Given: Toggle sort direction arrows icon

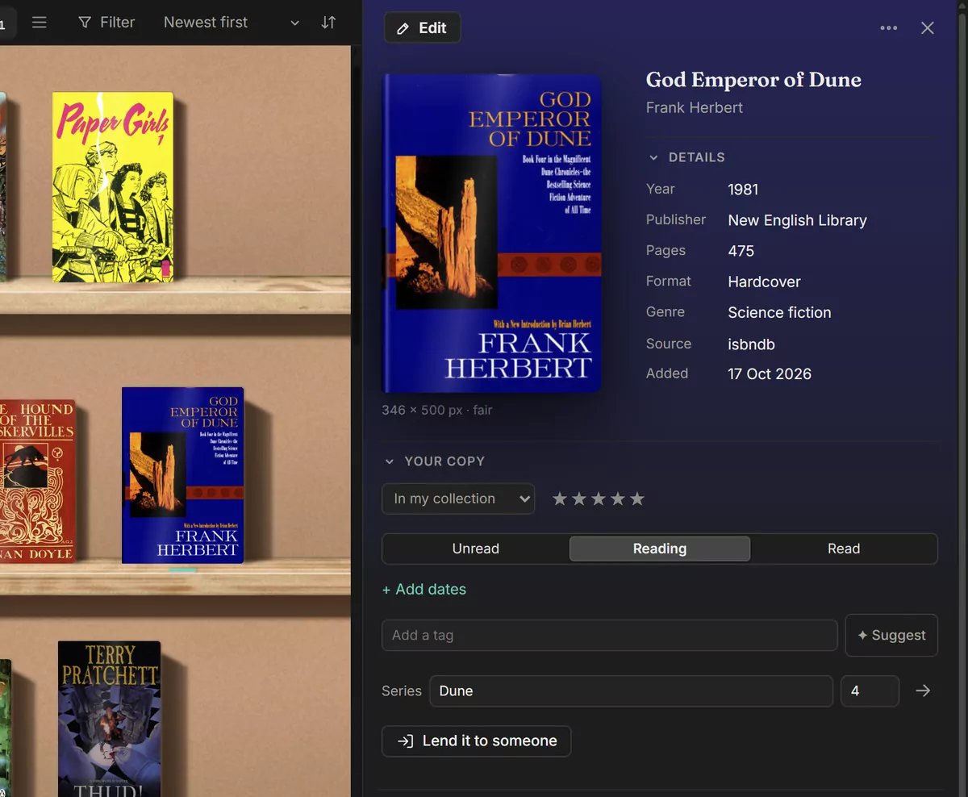Looking at the screenshot, I should pos(328,23).
